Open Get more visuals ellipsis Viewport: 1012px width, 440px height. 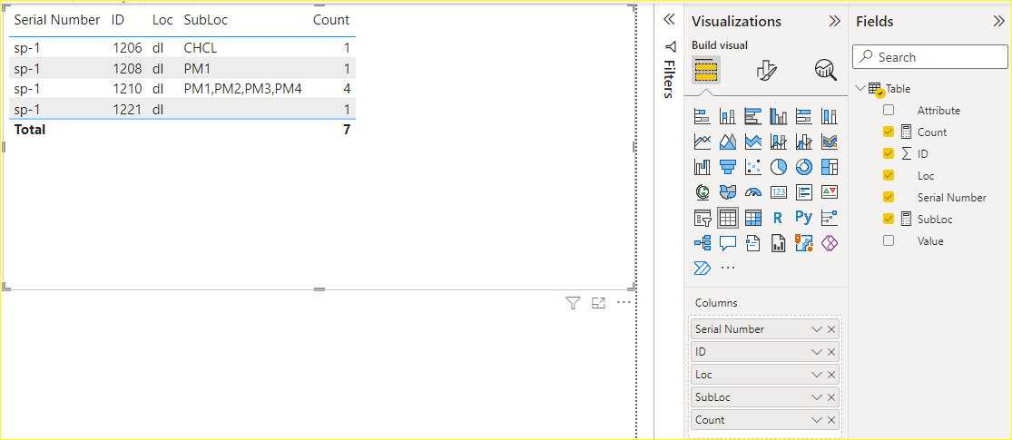click(x=727, y=269)
